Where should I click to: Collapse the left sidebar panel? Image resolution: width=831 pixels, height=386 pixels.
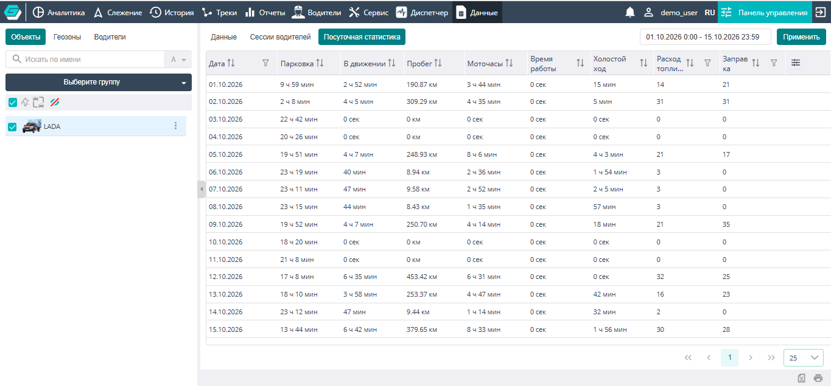pos(202,189)
